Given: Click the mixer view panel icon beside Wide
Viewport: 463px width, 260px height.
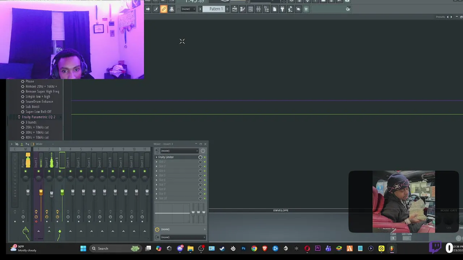Looking at the screenshot, I should click(x=32, y=144).
